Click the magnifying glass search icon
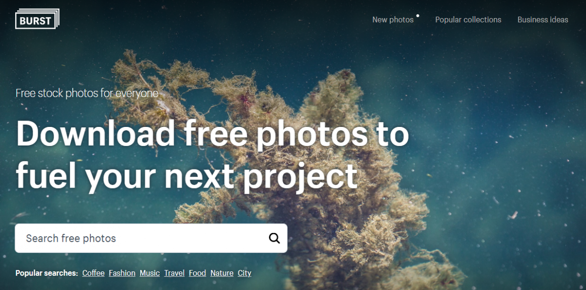Viewport: 586px width, 290px height. (x=274, y=238)
